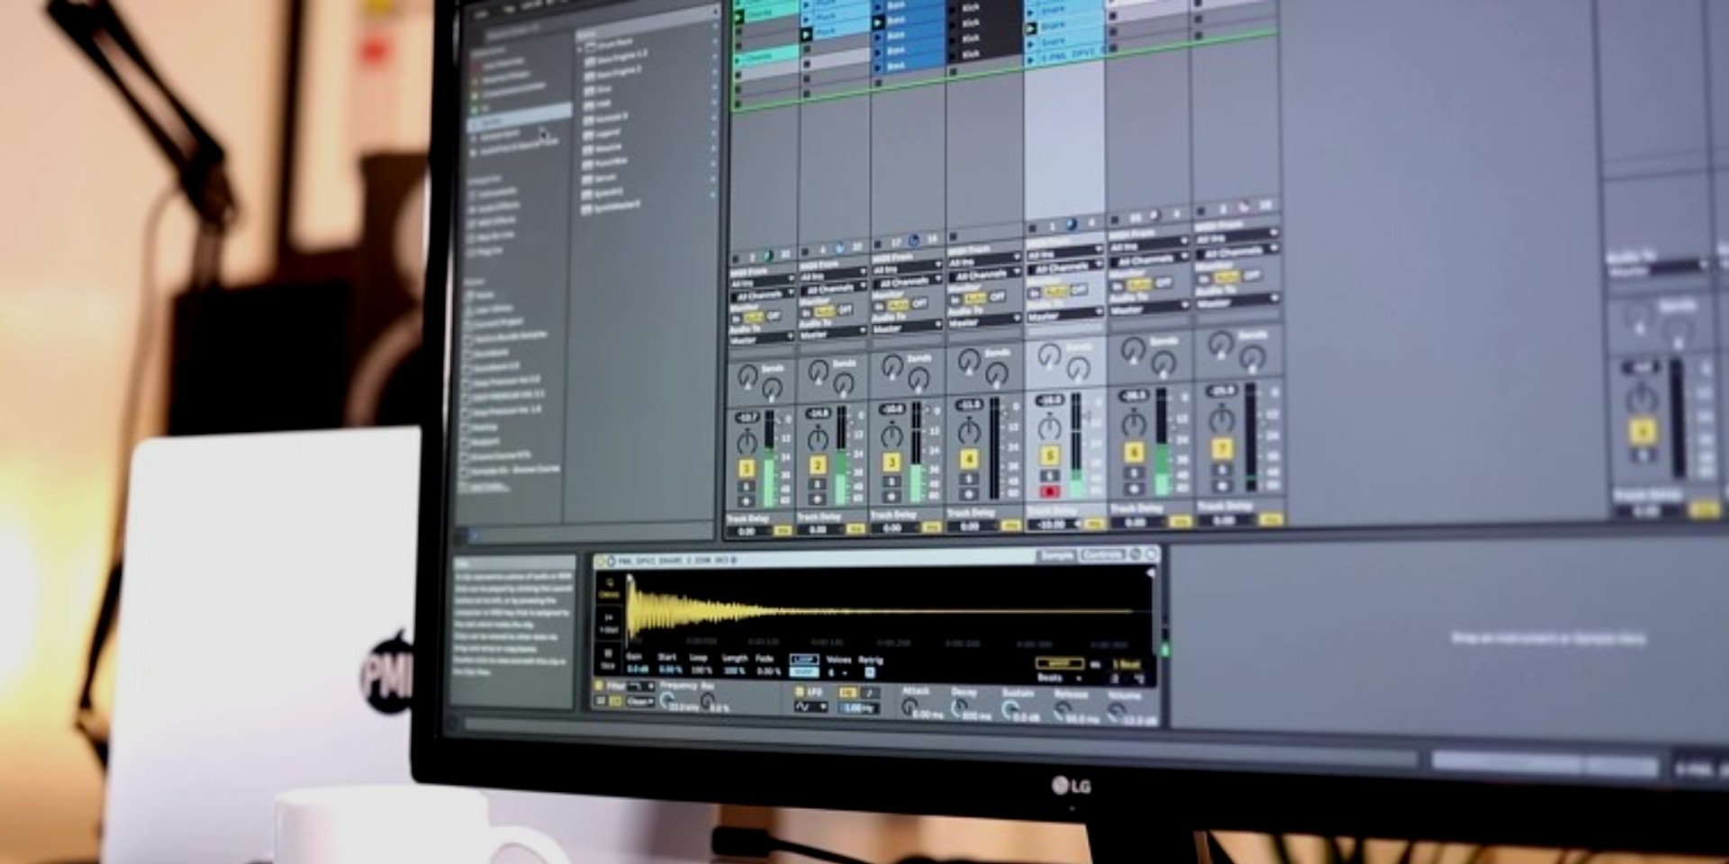Image resolution: width=1729 pixels, height=864 pixels.
Task: Switch to the Controls tab in Simpler
Action: click(1102, 554)
